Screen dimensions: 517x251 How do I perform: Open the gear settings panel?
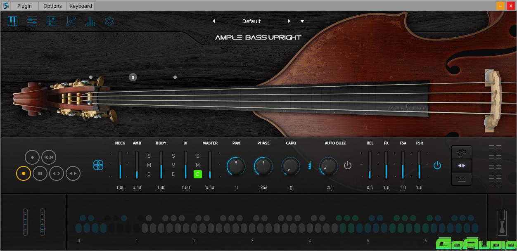pos(109,21)
